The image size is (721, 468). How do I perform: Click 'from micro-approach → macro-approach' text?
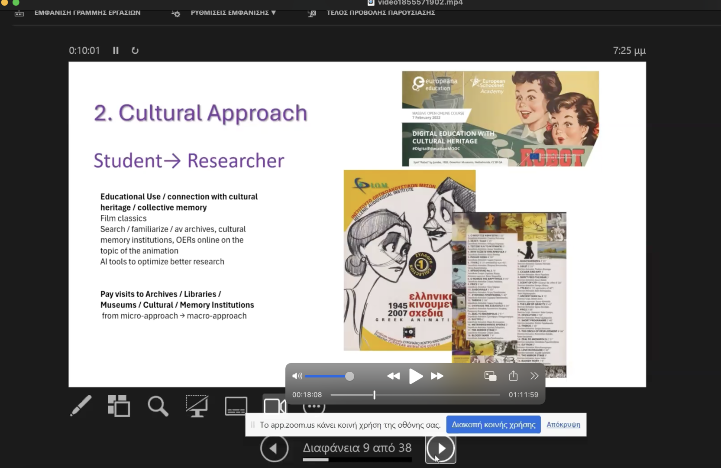pos(174,316)
